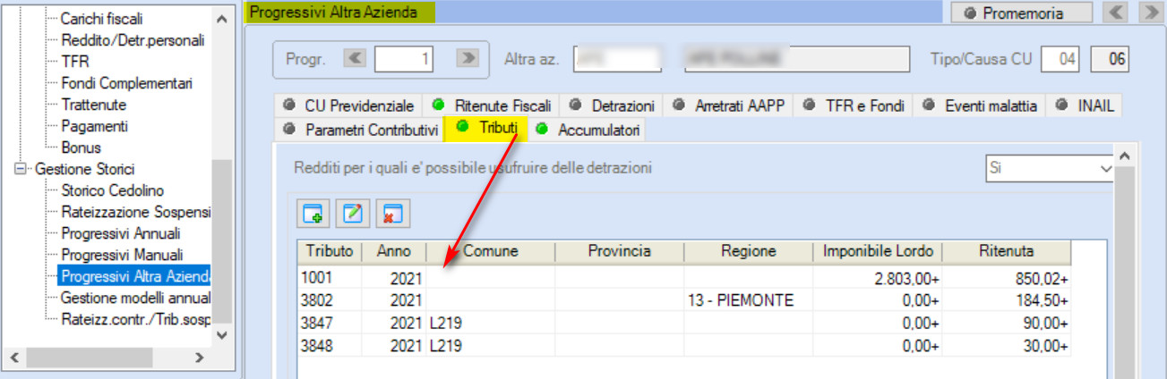This screenshot has width=1167, height=379.
Task: Click tree panel scroll up arrow
Action: tap(222, 18)
